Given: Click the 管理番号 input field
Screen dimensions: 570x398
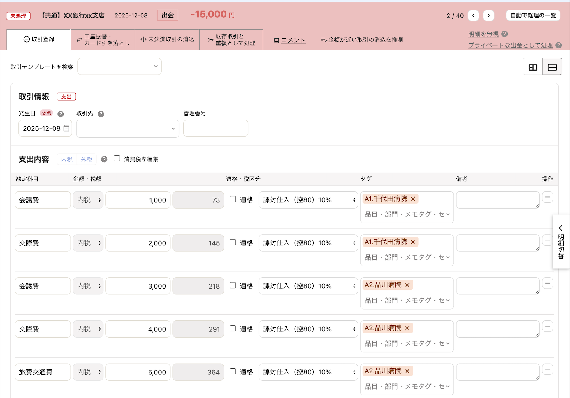Looking at the screenshot, I should 216,128.
